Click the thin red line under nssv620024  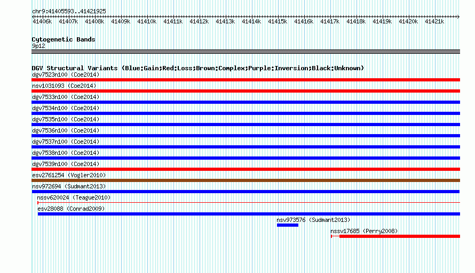248,202
